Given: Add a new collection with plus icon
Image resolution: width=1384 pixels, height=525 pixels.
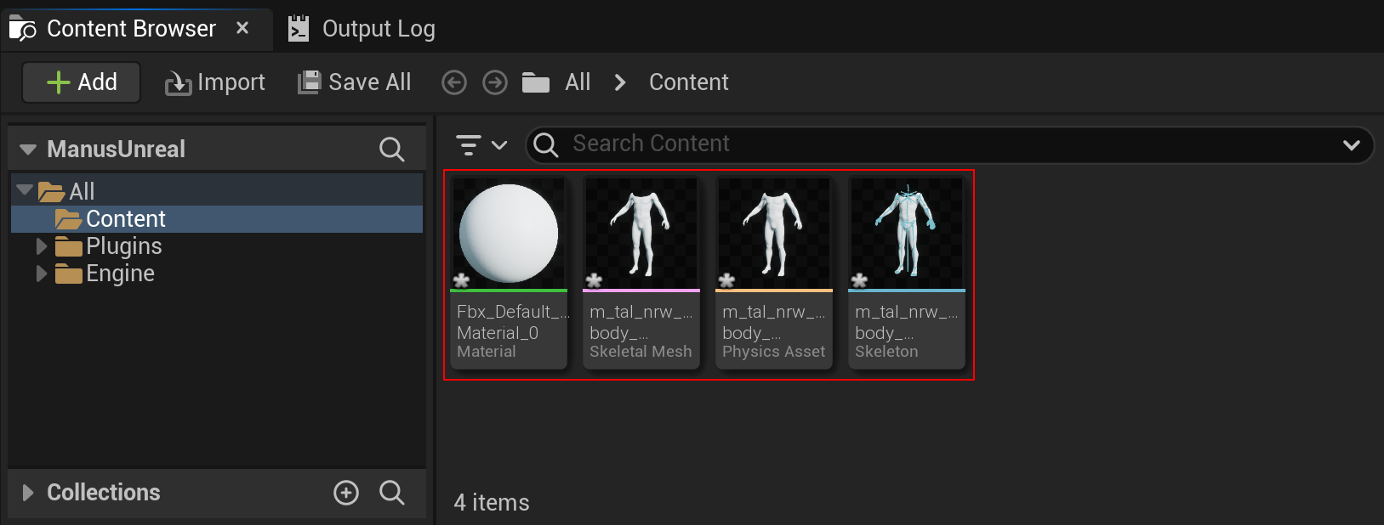Looking at the screenshot, I should pos(346,493).
